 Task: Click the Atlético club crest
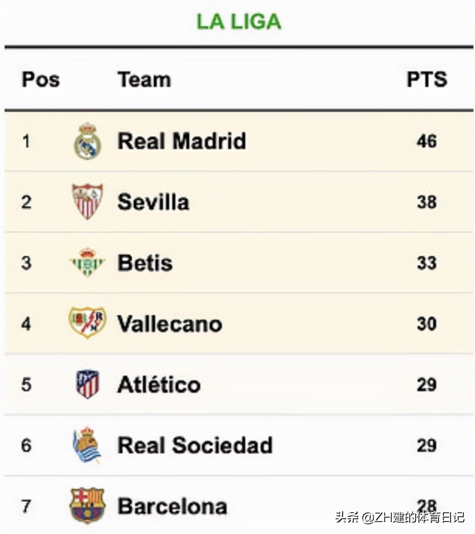tap(87, 384)
